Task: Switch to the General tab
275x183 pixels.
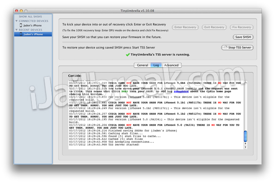Action: click(x=142, y=65)
